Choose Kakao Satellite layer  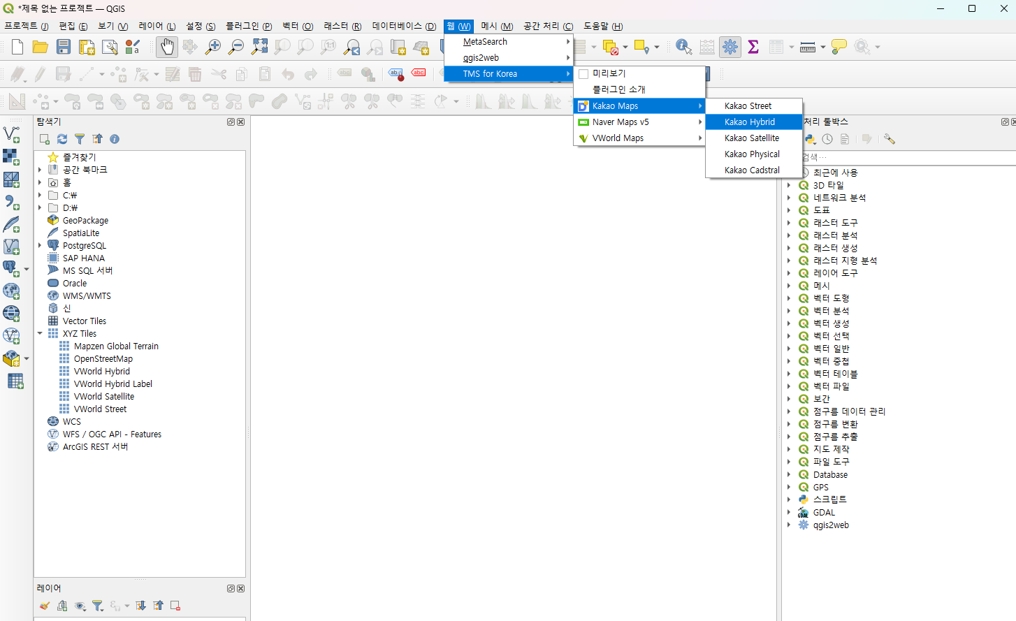pyautogui.click(x=754, y=138)
